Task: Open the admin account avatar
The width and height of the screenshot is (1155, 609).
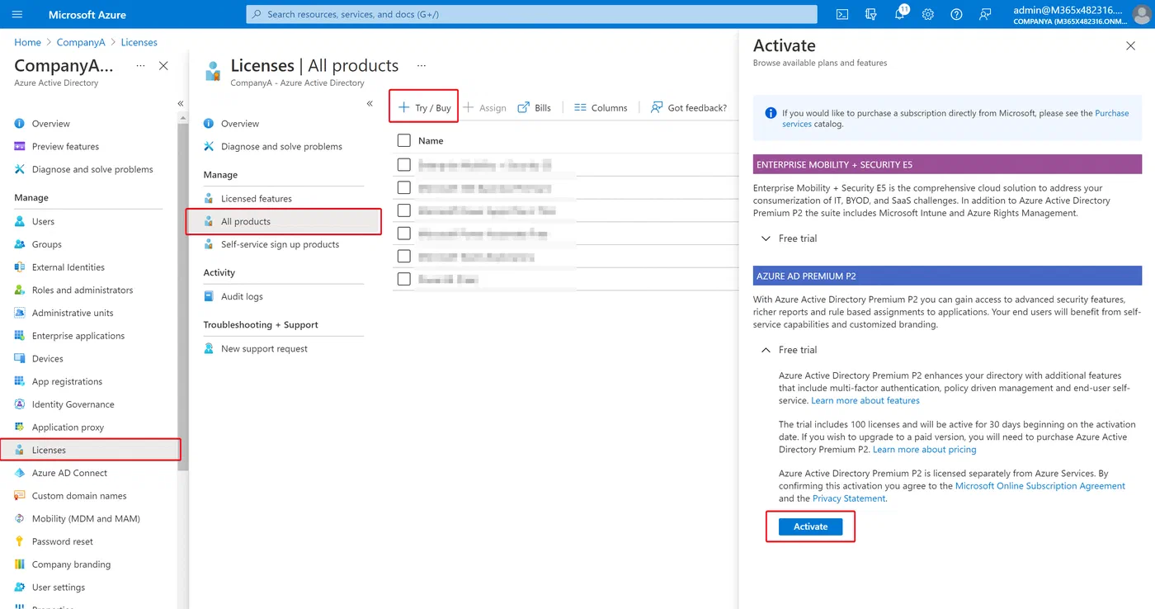Action: click(1142, 14)
